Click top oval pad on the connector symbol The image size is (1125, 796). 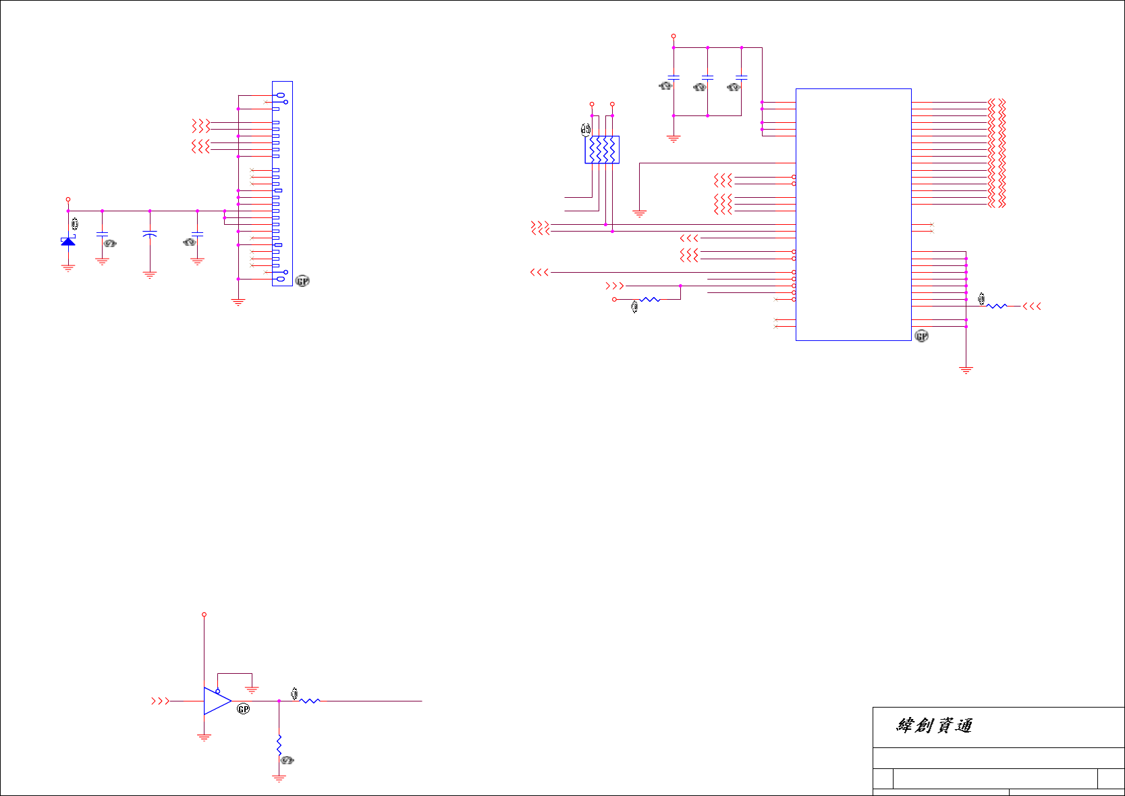[x=281, y=95]
